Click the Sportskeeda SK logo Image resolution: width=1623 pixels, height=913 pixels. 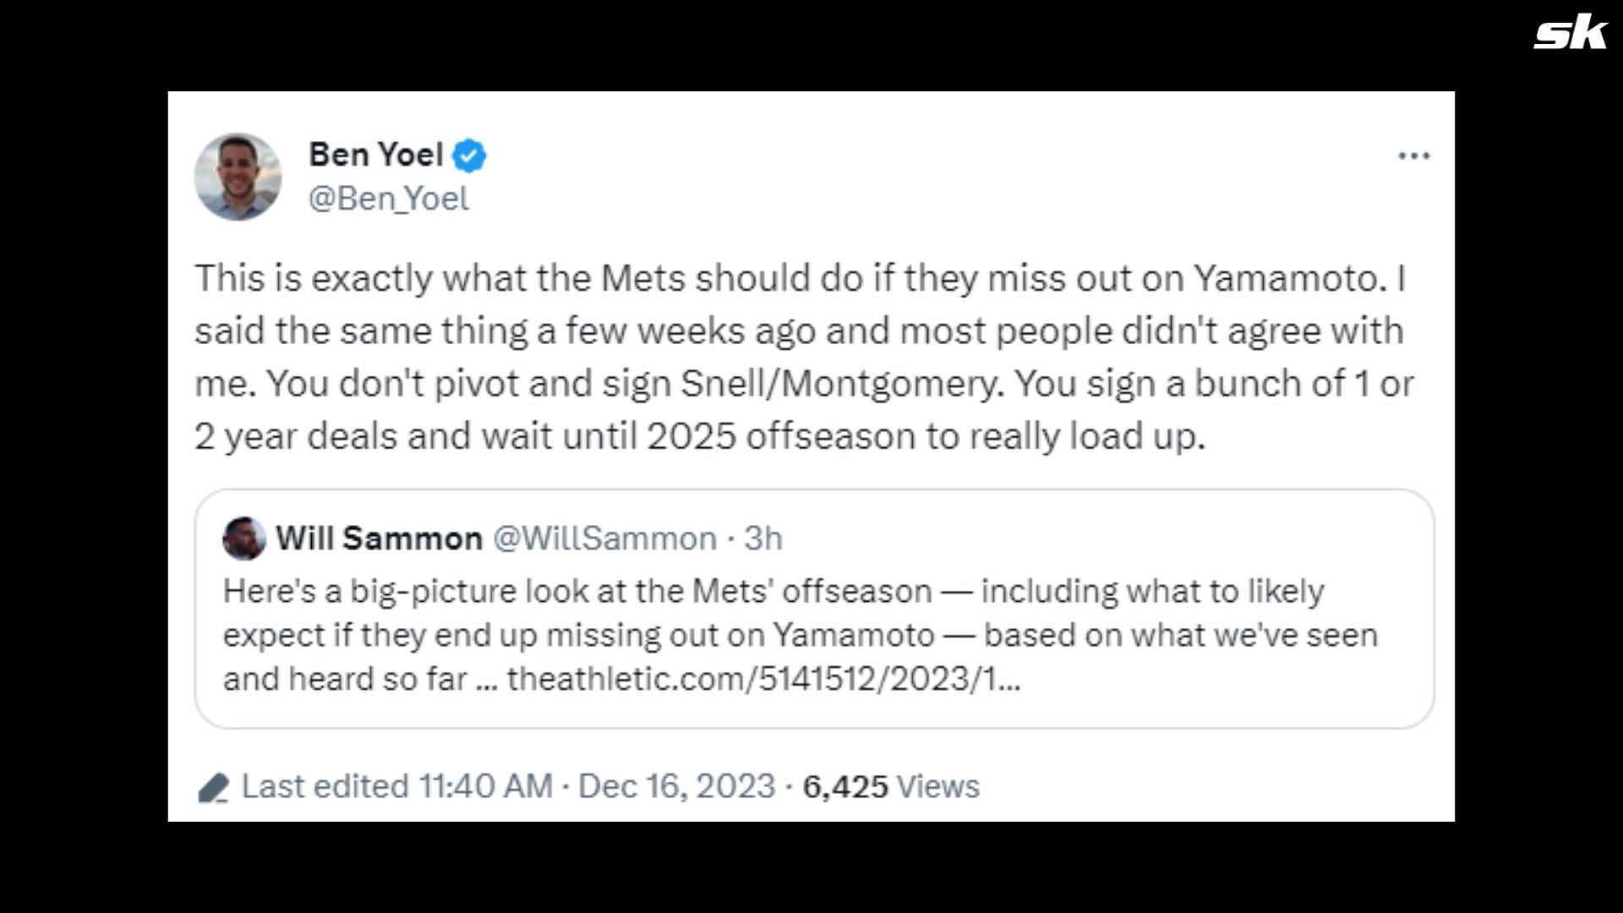tap(1571, 34)
